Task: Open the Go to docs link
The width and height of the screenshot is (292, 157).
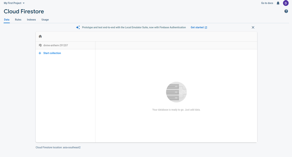Action: pyautogui.click(x=267, y=3)
